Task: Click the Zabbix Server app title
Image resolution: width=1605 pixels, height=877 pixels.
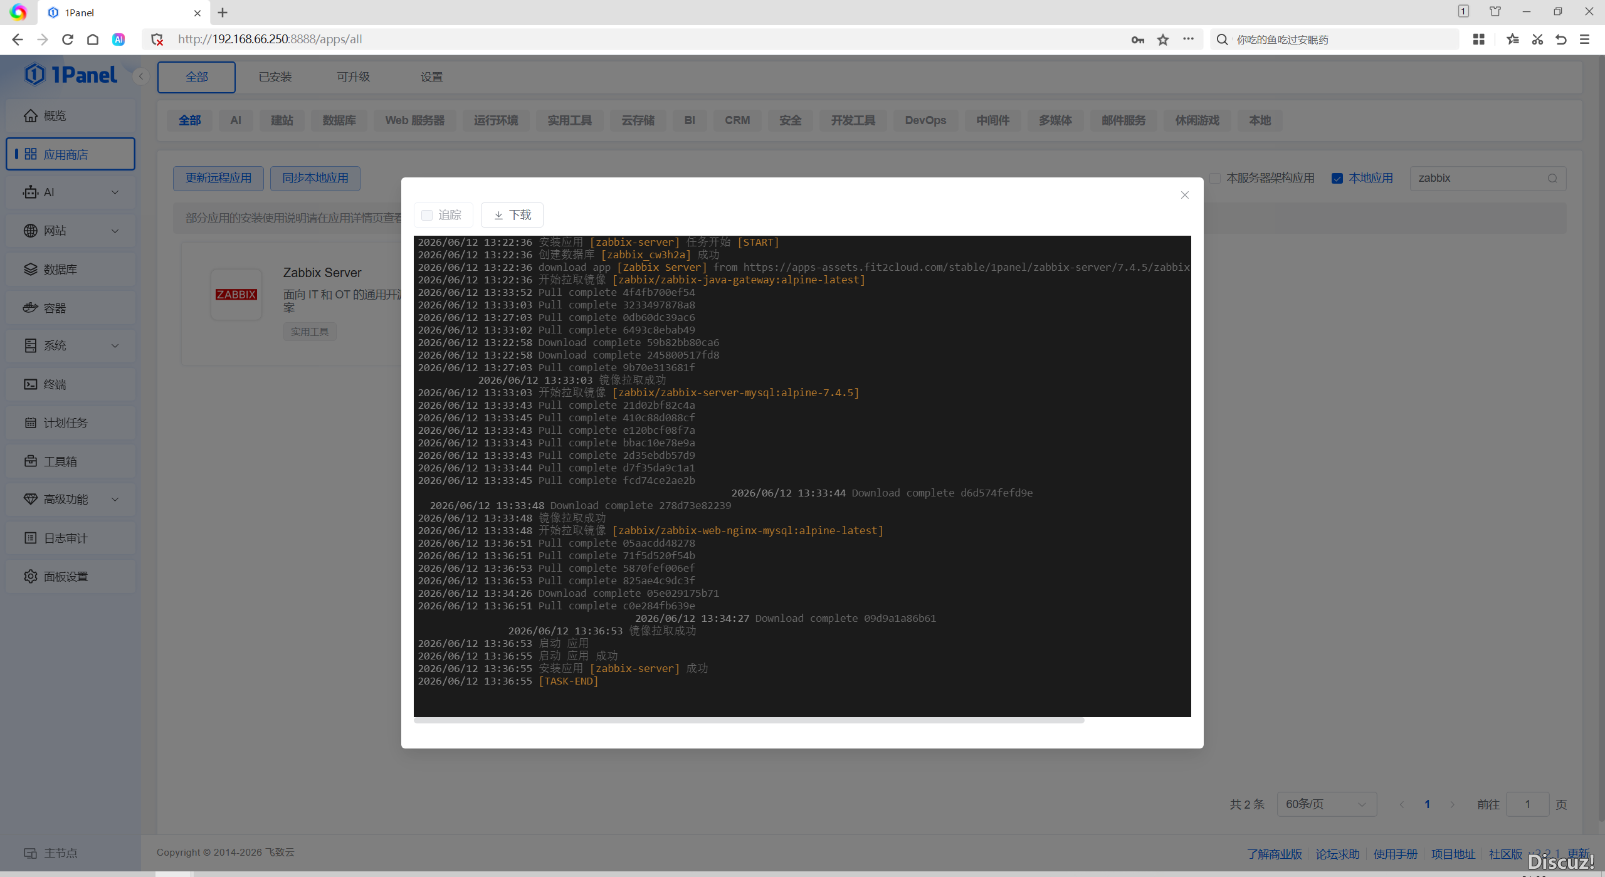Action: [x=322, y=273]
